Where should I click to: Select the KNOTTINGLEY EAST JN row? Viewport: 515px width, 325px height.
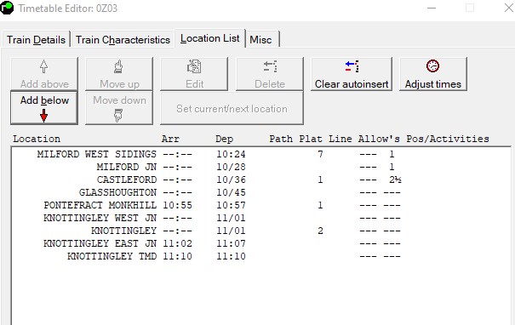click(261, 243)
